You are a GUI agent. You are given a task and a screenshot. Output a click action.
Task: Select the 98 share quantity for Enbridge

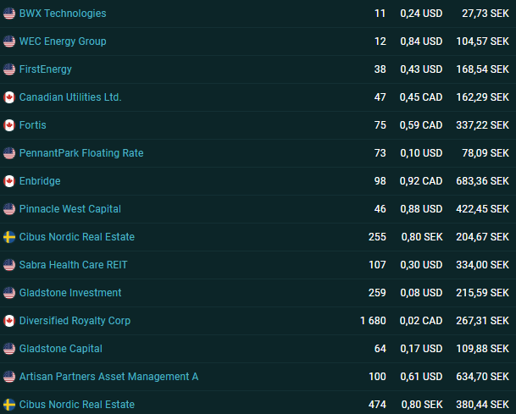pyautogui.click(x=380, y=181)
